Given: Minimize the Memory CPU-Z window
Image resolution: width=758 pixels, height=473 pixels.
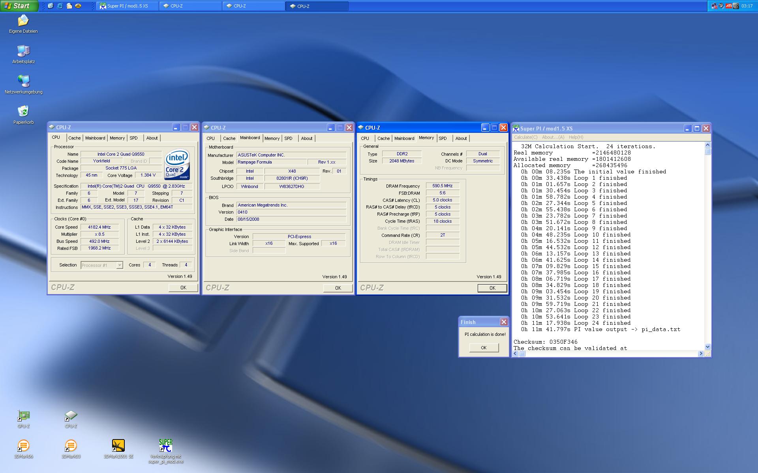Looking at the screenshot, I should pos(485,127).
